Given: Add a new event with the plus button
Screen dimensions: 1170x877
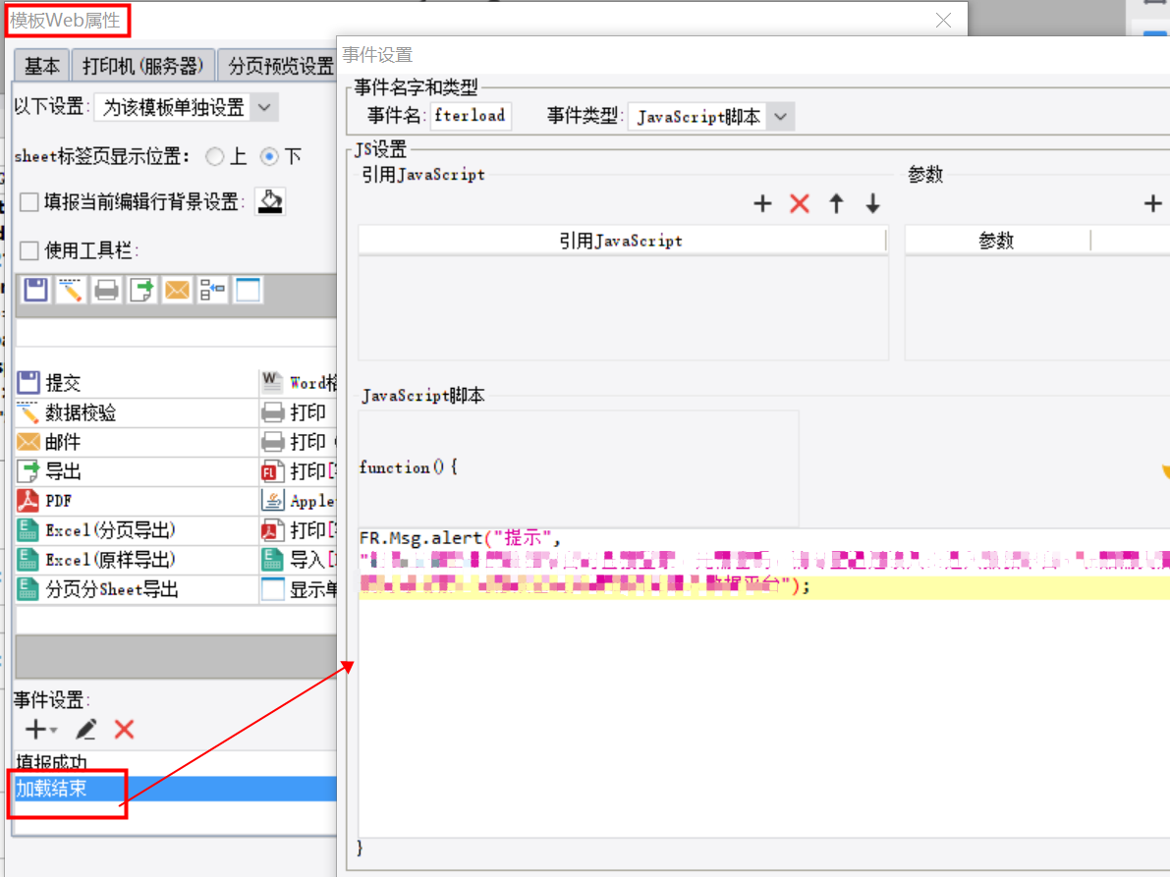Looking at the screenshot, I should [35, 730].
